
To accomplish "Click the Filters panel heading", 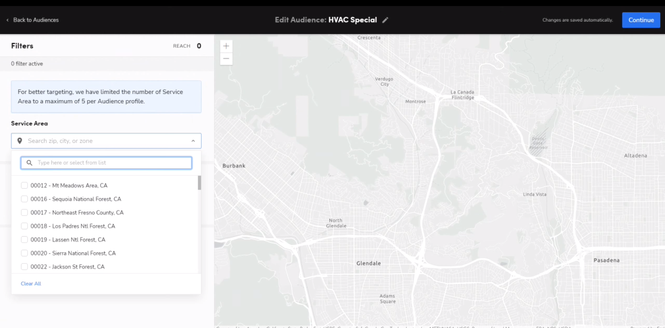I will tap(22, 46).
